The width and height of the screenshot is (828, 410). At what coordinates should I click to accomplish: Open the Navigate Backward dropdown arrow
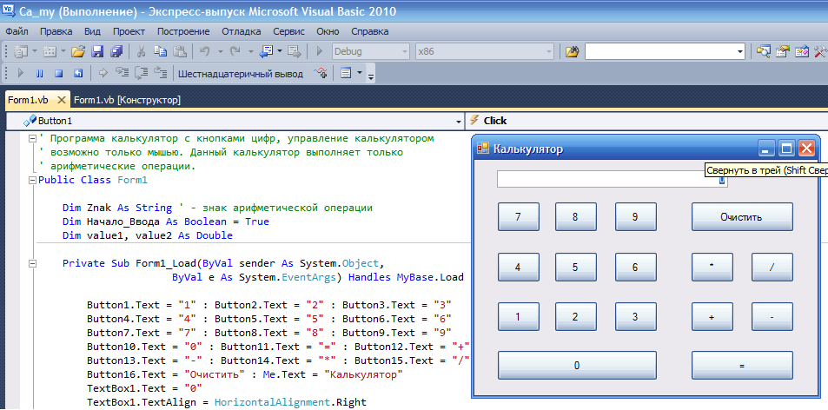point(280,52)
